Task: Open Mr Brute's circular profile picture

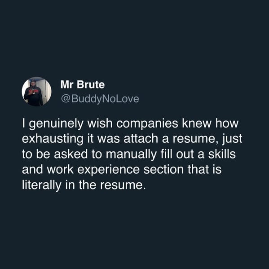Action: [36, 92]
